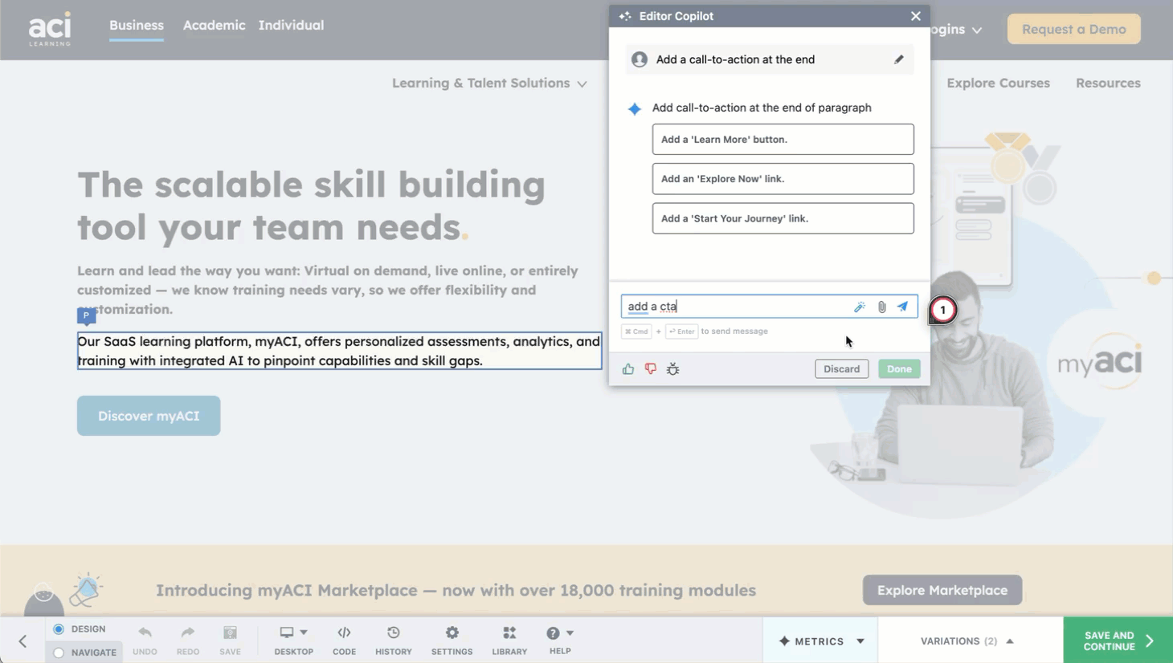
Task: Choose "Add a 'Learn More' button" suggestion
Action: [x=783, y=139]
